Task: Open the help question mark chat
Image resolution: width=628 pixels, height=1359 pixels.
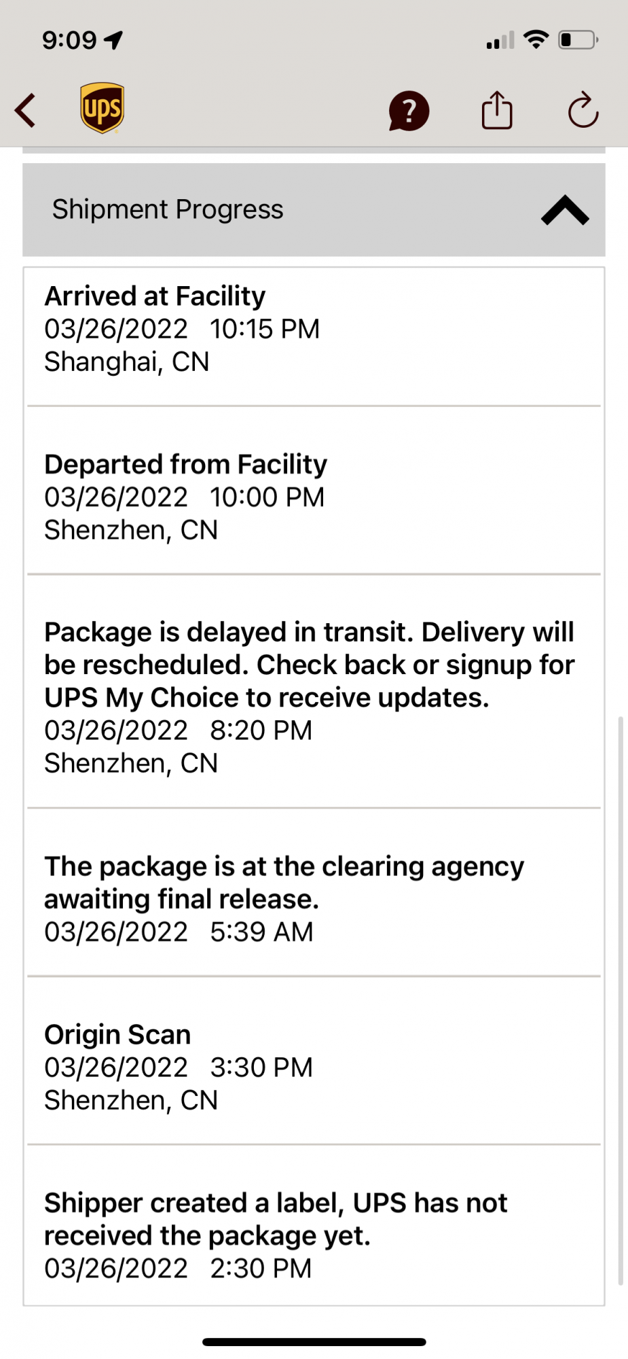Action: pyautogui.click(x=409, y=111)
